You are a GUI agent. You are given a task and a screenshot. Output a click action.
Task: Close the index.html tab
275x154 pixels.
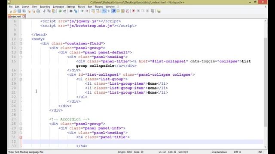pos(24,16)
